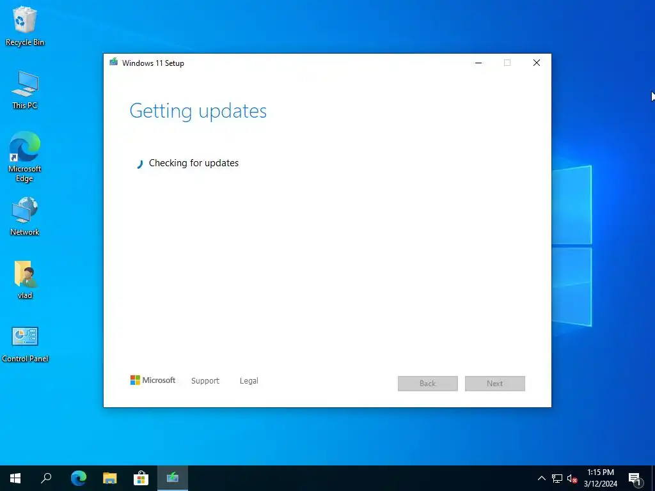
Task: Minimize the Windows 11 Setup window
Action: [478, 63]
